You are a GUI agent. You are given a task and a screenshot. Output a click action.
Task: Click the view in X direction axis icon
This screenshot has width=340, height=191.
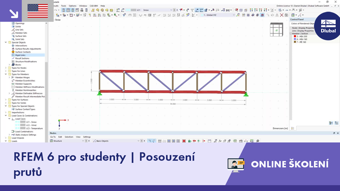coord(251,10)
